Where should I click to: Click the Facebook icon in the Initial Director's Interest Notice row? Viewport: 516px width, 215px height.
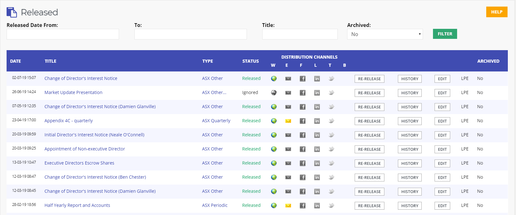pos(303,135)
